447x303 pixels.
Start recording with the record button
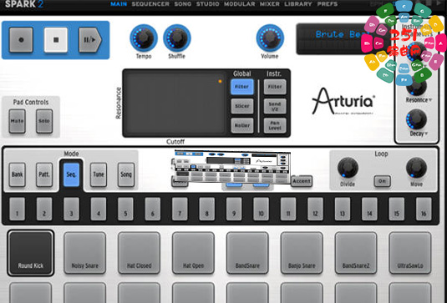(x=21, y=40)
